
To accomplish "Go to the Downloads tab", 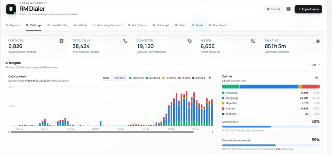I will [218, 25].
